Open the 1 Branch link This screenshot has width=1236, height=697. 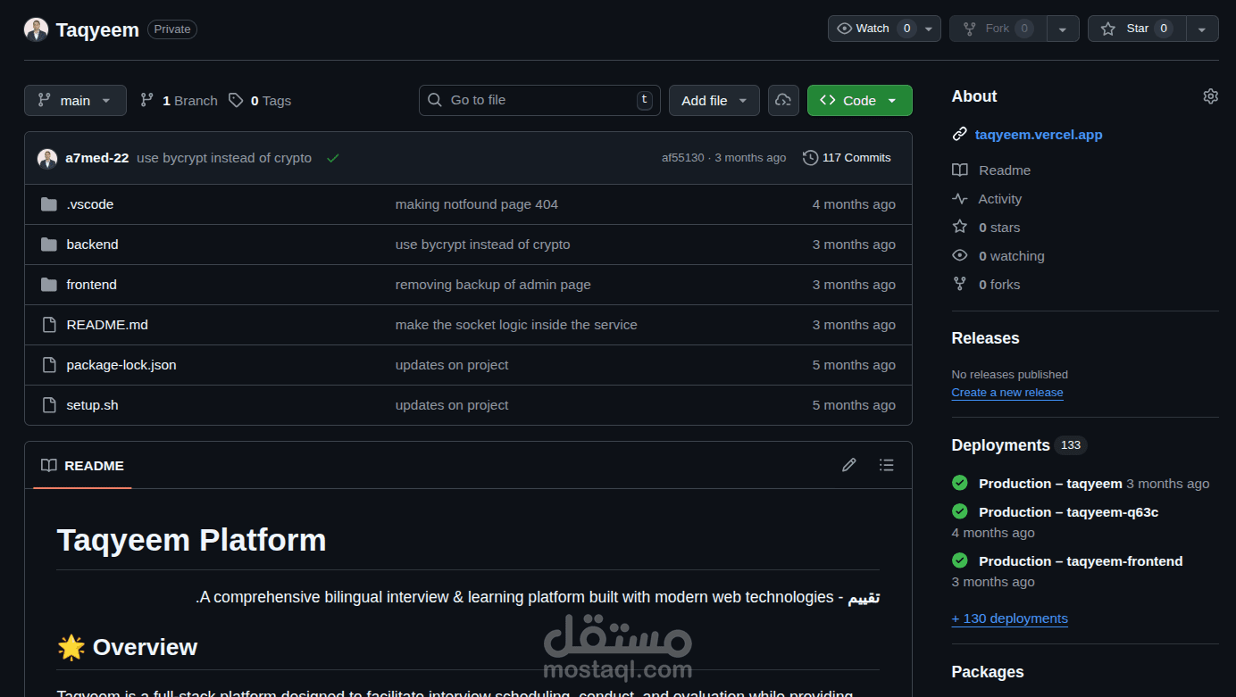[179, 101]
